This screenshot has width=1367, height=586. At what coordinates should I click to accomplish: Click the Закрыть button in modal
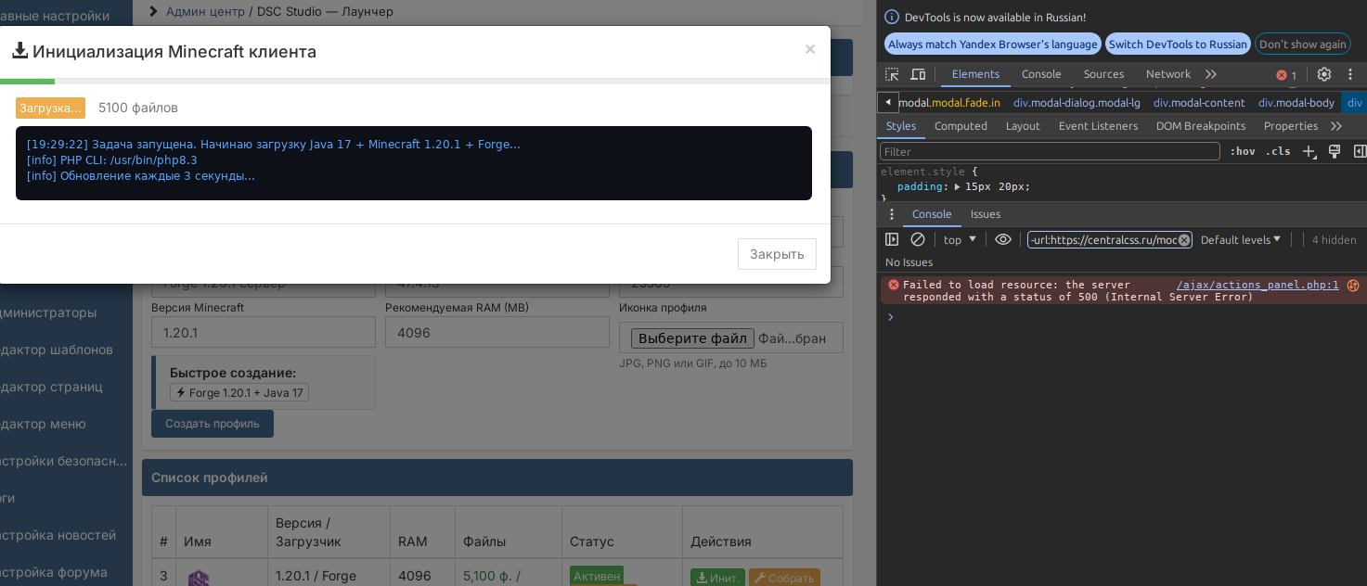click(777, 254)
